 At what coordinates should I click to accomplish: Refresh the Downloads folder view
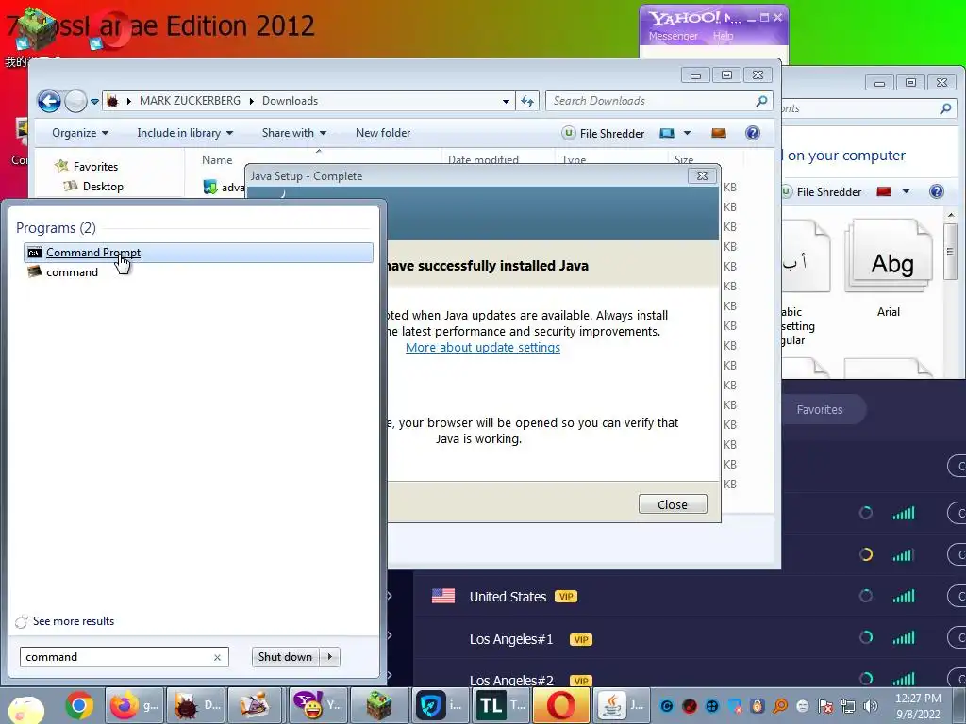pyautogui.click(x=527, y=102)
